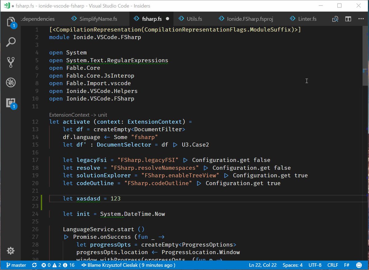The image size is (369, 270).
Task: Click the unsaved dot on fsharp.fs tab
Action: pyautogui.click(x=168, y=19)
